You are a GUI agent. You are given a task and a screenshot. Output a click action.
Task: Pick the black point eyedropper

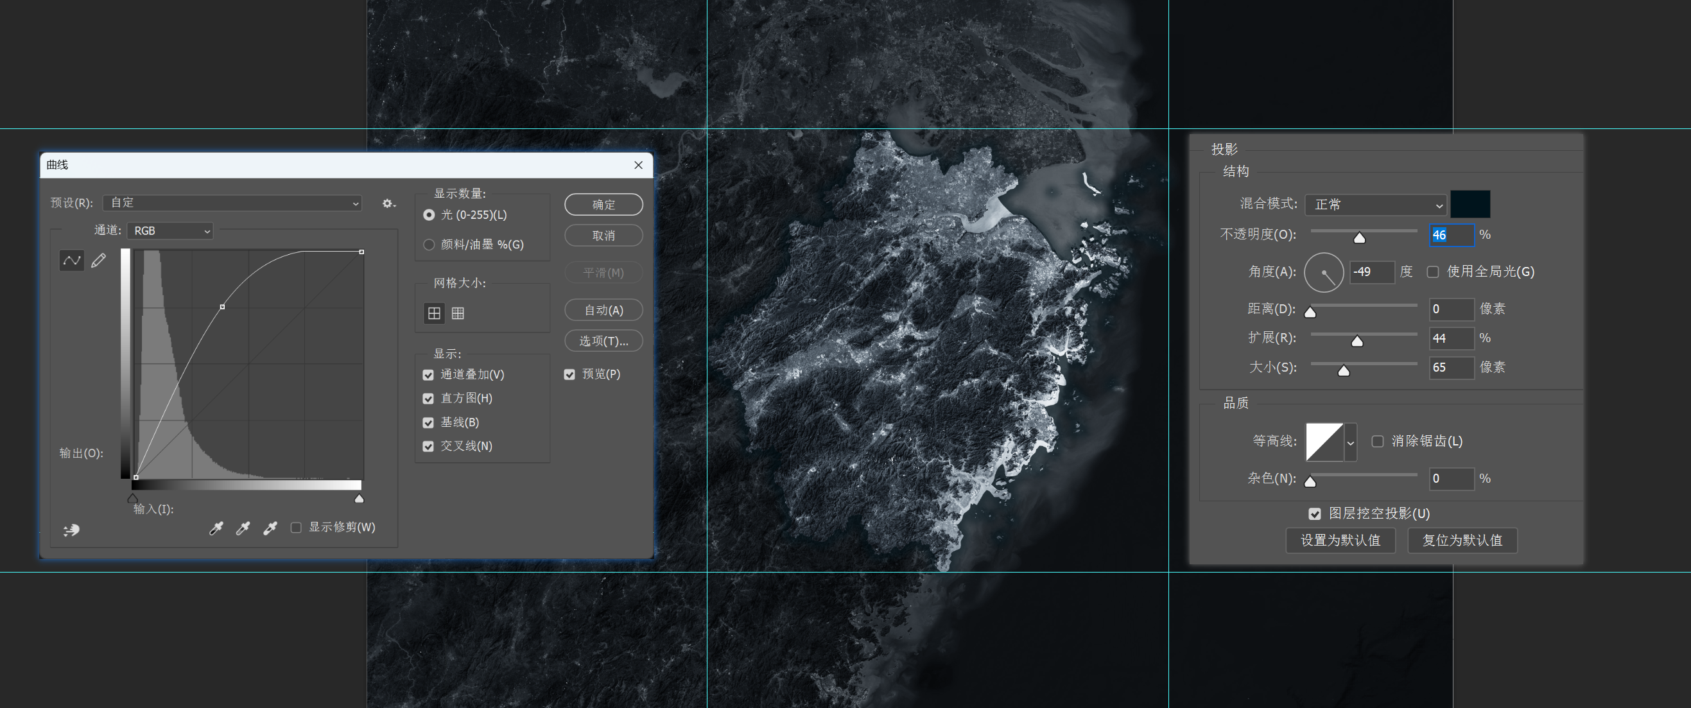point(216,528)
